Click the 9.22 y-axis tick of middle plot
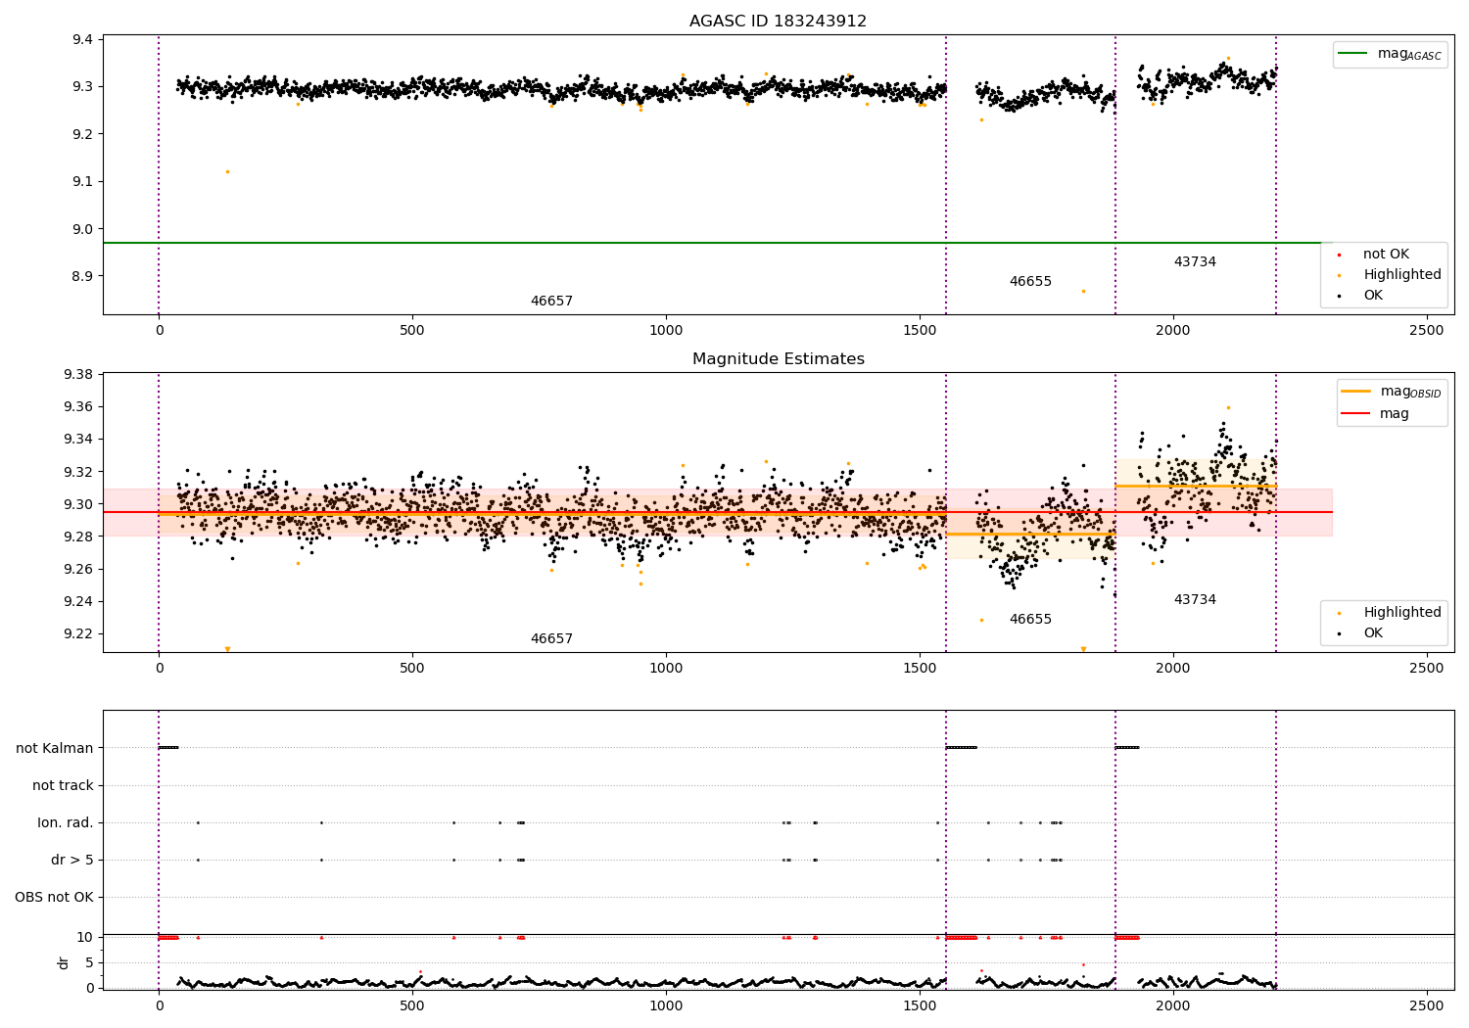1469x1028 pixels. [x=77, y=634]
